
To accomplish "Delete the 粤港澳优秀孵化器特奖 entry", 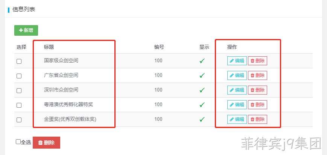I will pyautogui.click(x=257, y=105).
